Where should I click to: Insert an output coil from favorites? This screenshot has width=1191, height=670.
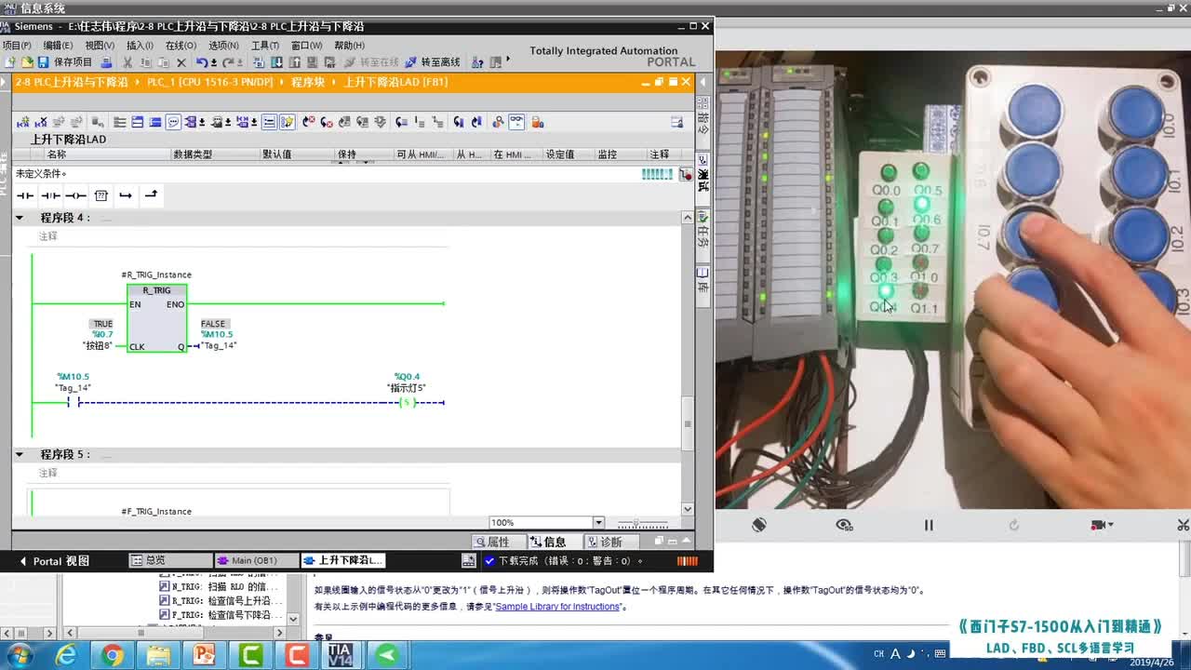click(75, 195)
